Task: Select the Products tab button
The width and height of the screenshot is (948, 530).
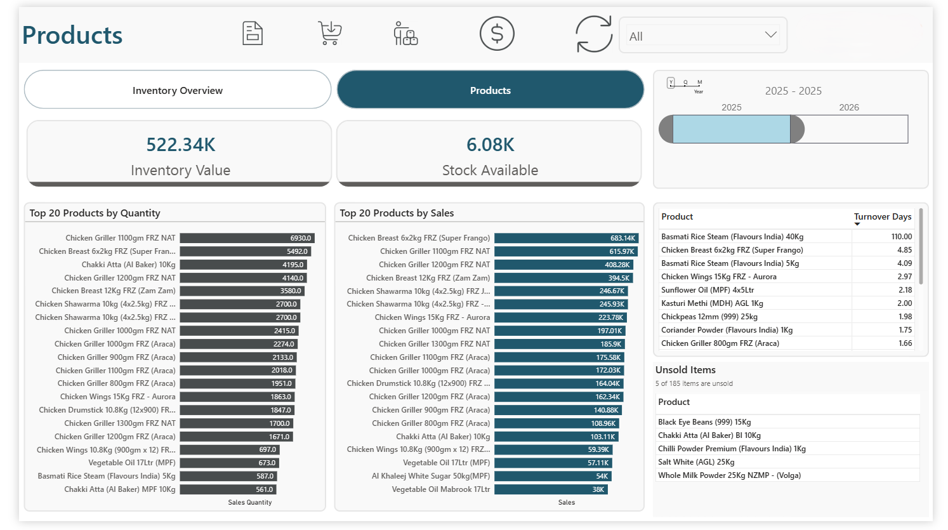Action: click(490, 90)
